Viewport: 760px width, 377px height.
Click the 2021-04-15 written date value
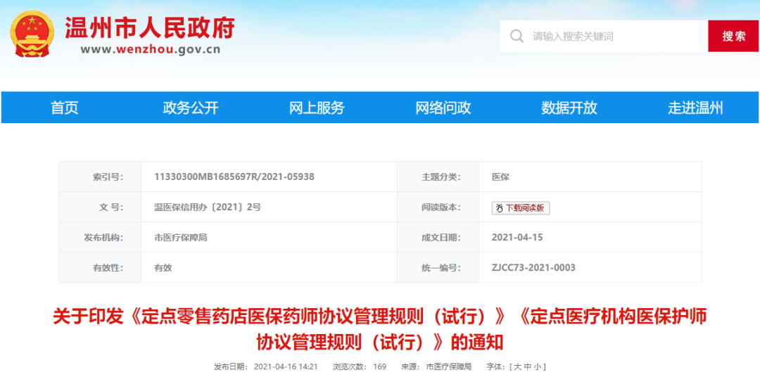pos(517,238)
